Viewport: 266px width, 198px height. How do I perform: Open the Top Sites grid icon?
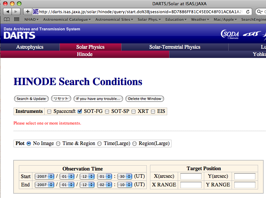coord(16,20)
